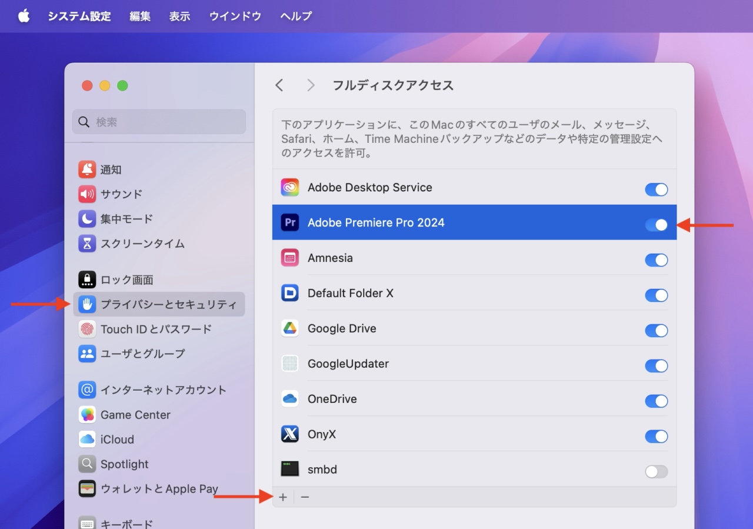
Task: Open the ヘルプ menu
Action: (x=296, y=16)
